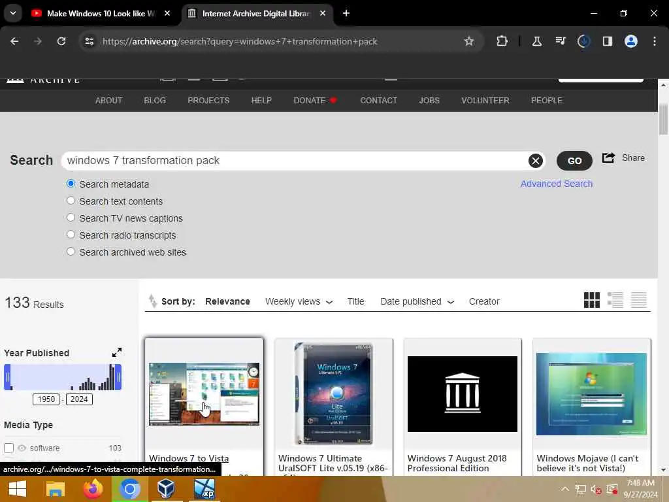
Task: Open File Explorer from taskbar
Action: [56, 489]
